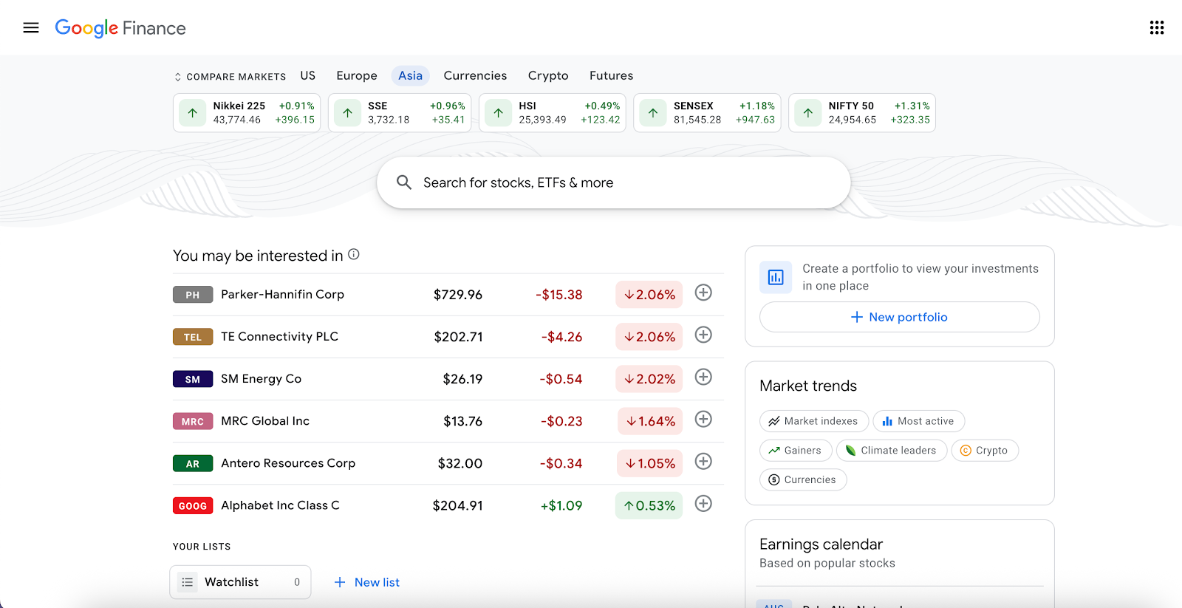Open the MRC Global Inc stock name
Viewport: 1182px width, 608px height.
[265, 420]
